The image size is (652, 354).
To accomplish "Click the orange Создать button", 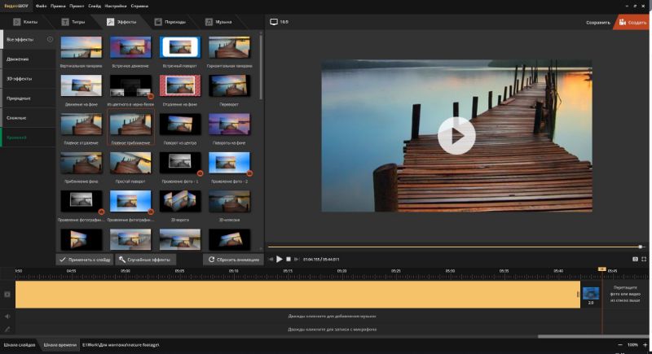I will [x=633, y=23].
